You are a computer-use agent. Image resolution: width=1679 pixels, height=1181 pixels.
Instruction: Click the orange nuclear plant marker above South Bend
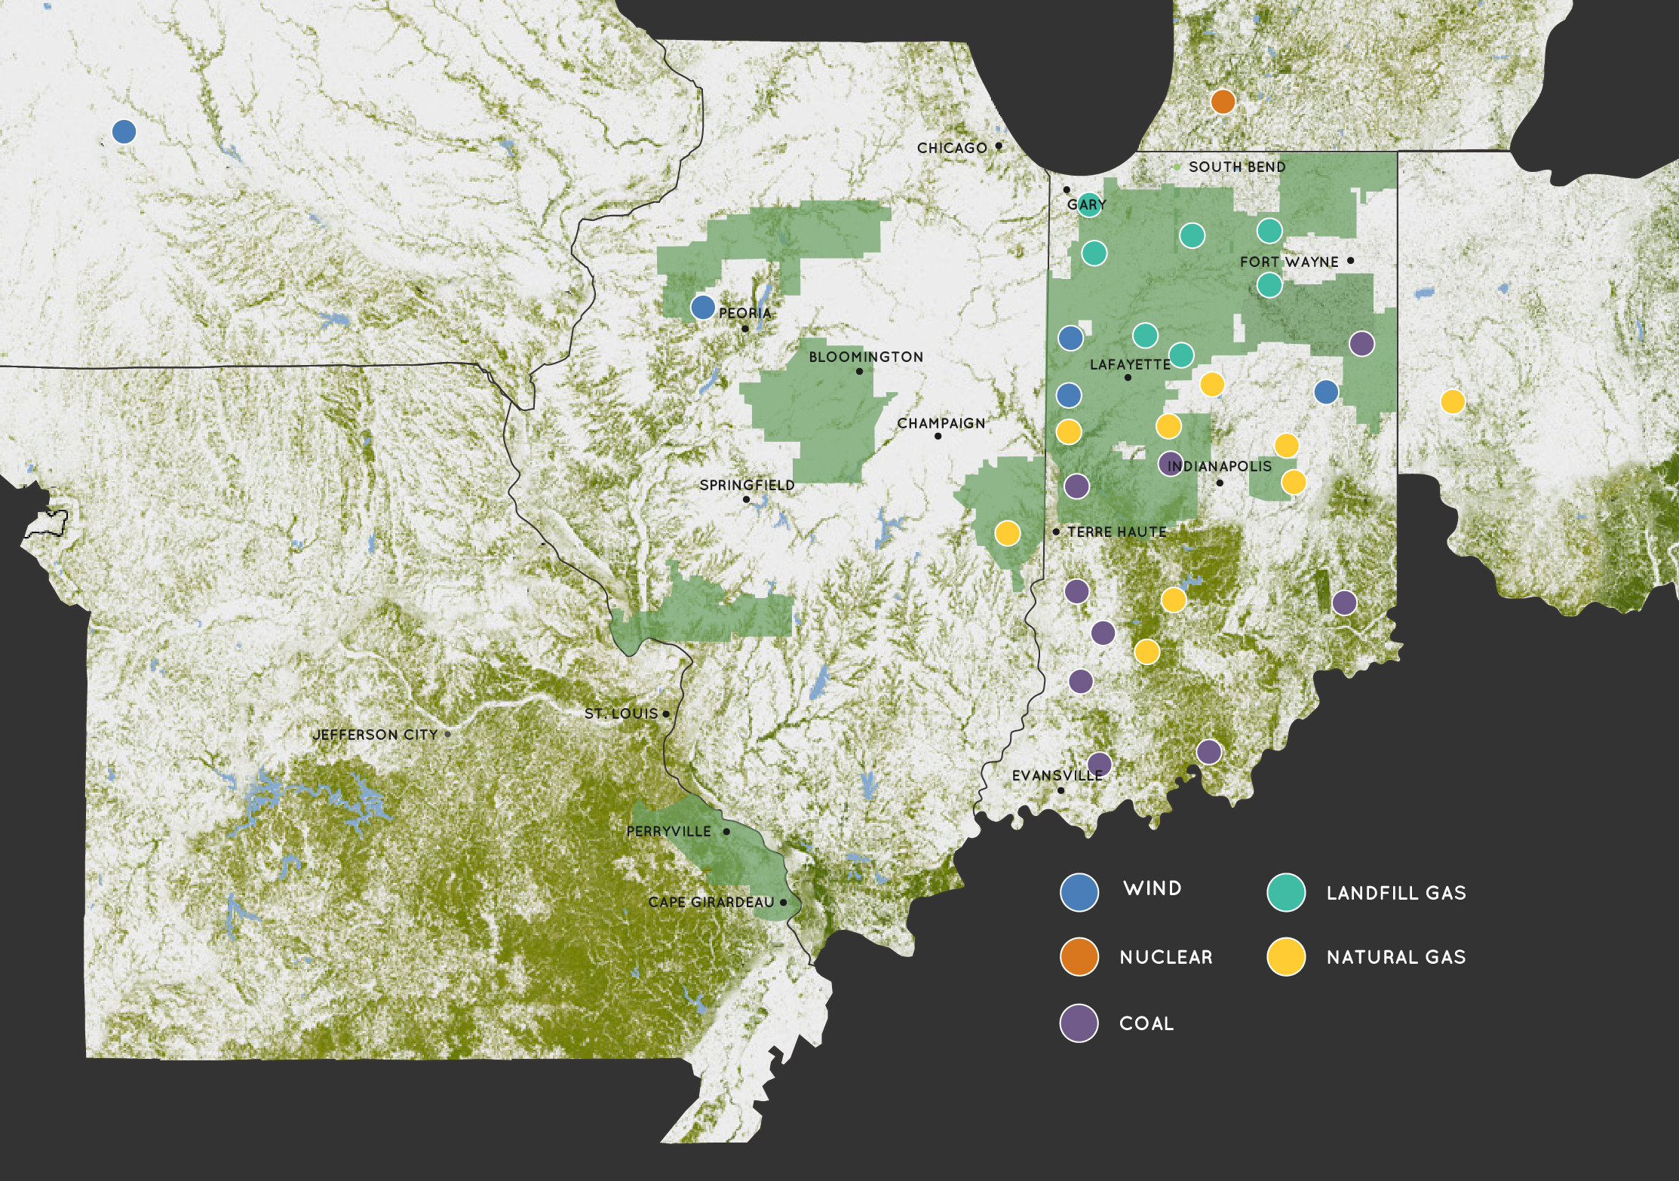[1223, 101]
